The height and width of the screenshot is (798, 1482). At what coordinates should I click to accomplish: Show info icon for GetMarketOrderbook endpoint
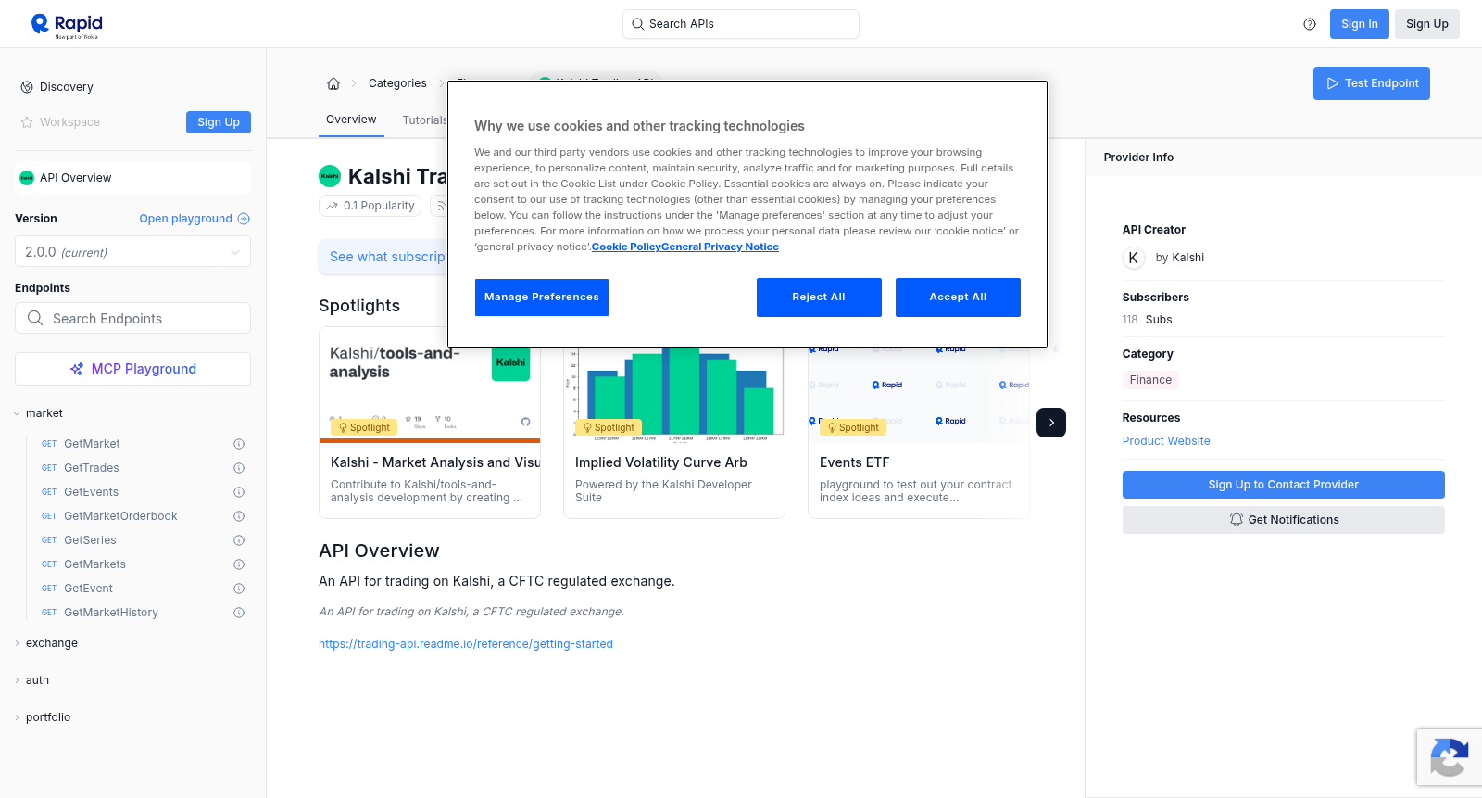(239, 516)
